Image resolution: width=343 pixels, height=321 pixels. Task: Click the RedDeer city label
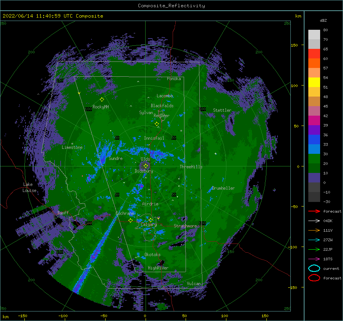[x=162, y=116]
